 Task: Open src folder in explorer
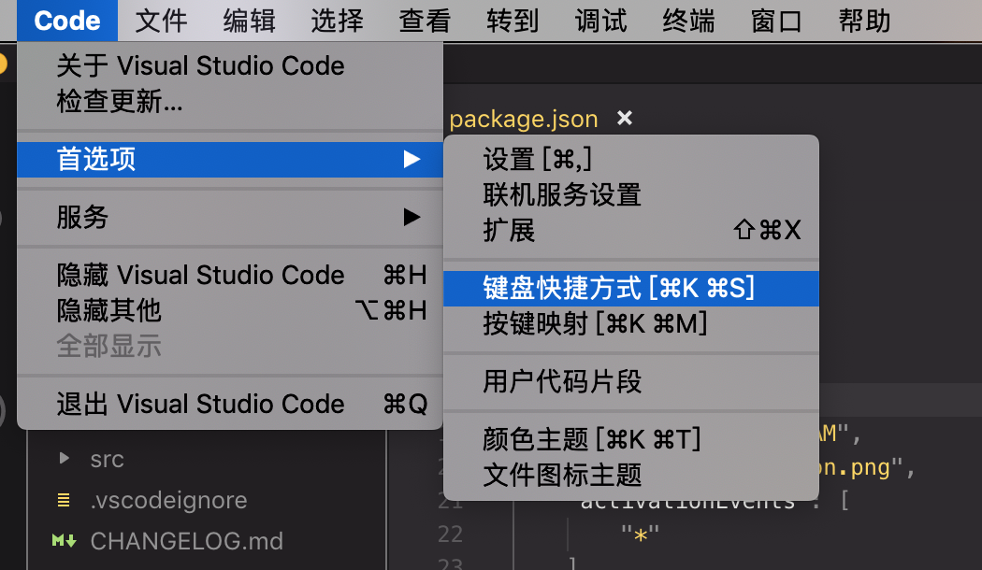click(x=108, y=459)
